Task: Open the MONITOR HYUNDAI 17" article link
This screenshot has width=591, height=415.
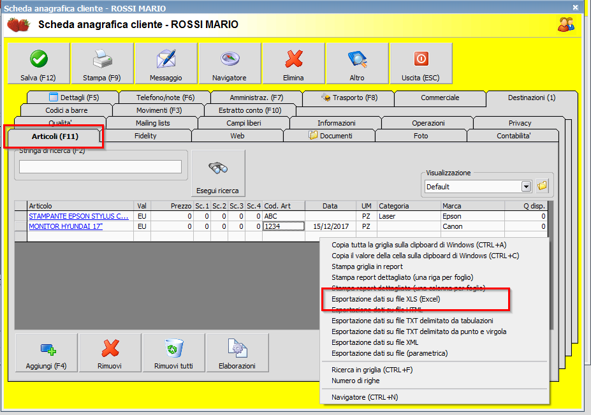Action: (x=66, y=226)
